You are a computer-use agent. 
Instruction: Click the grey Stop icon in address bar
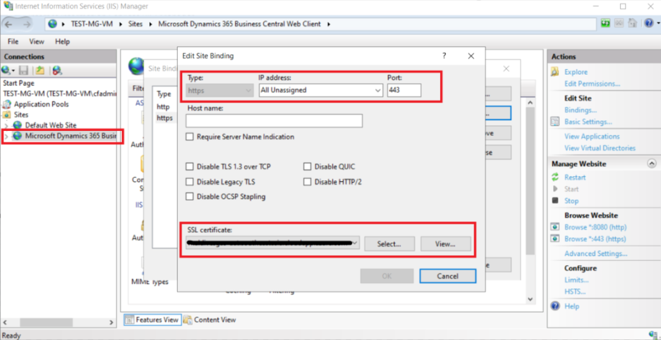tap(619, 24)
